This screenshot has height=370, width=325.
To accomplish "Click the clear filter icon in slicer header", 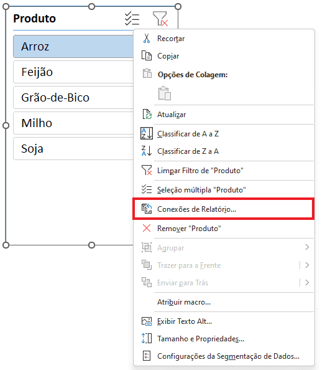I will [160, 19].
